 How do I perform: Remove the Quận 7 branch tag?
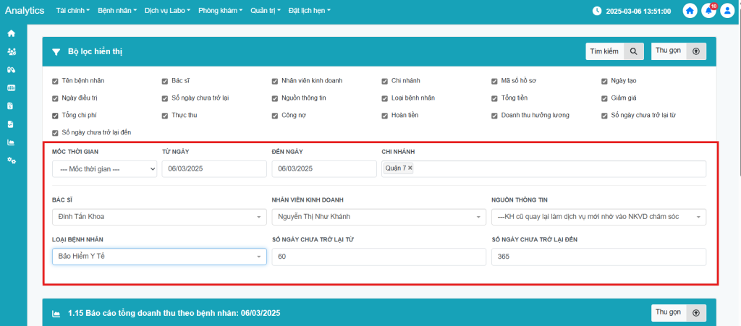coord(410,168)
